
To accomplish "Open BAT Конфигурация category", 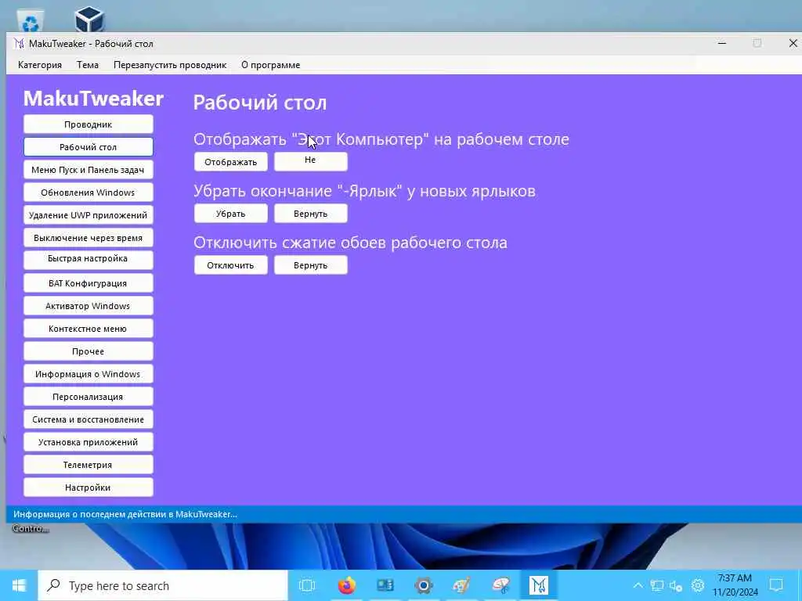I will (x=88, y=283).
